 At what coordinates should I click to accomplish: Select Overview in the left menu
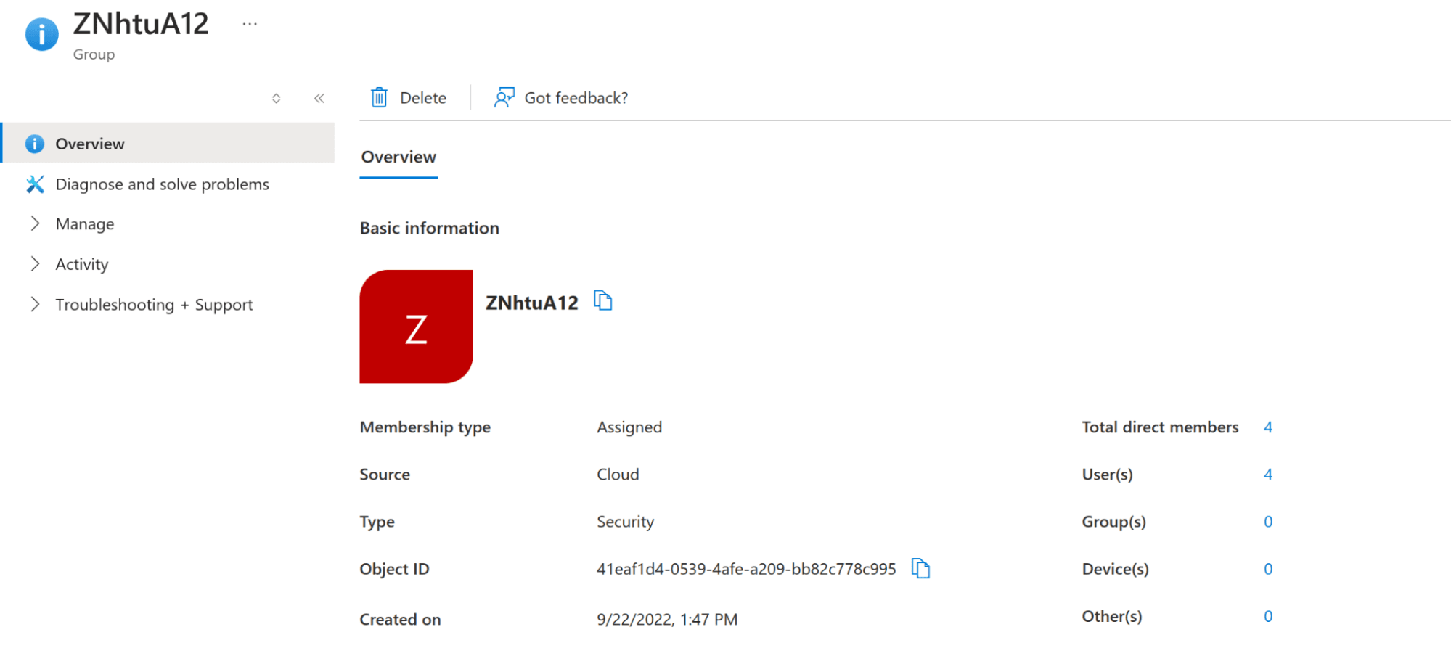[x=168, y=144]
